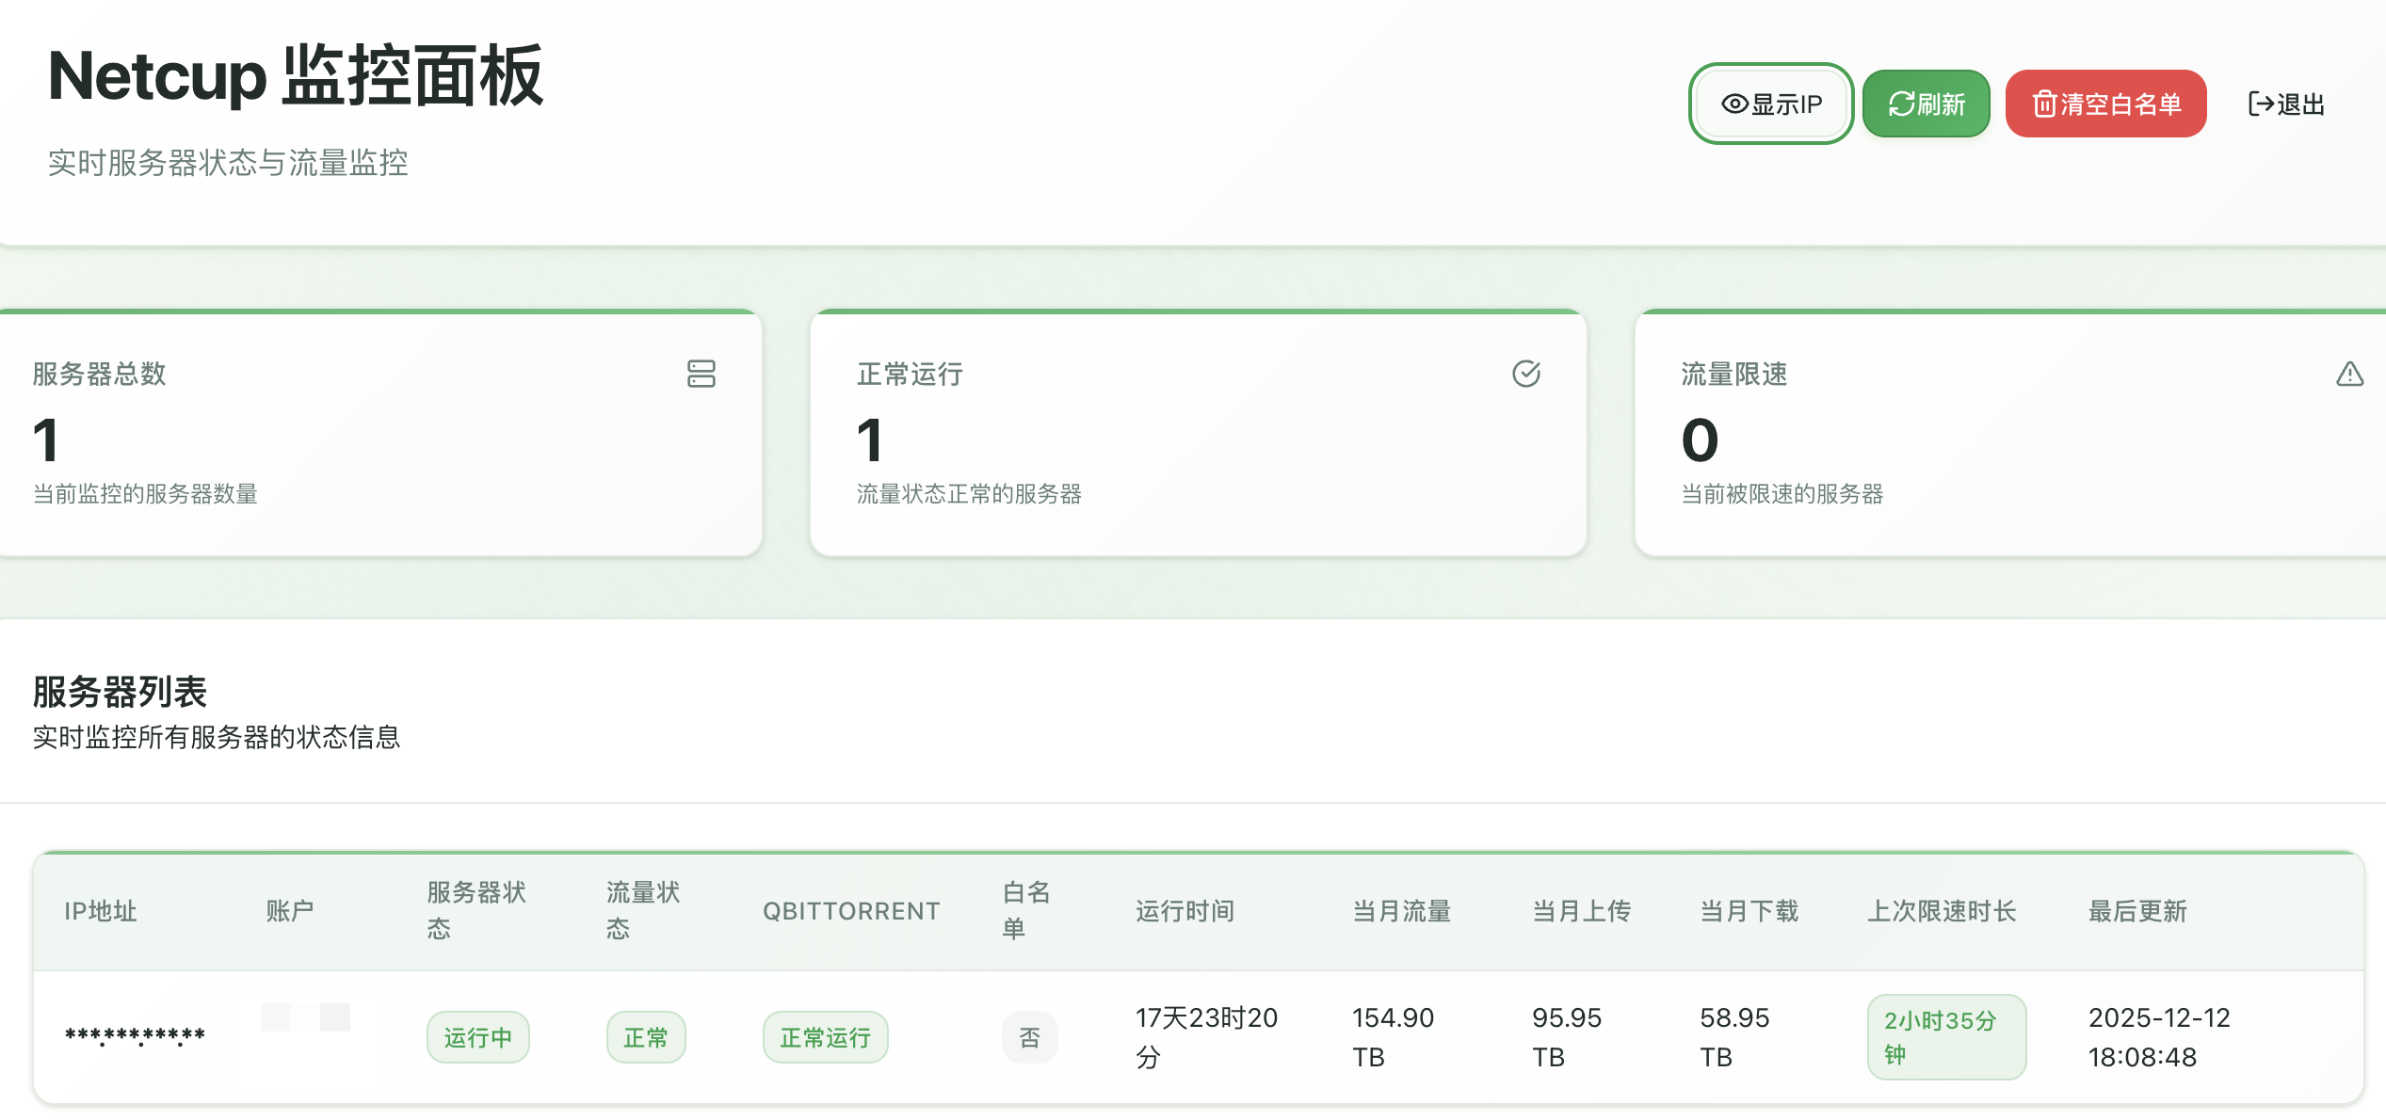This screenshot has height=1120, width=2386.
Task: Toggle the 否 whitelist badge
Action: click(x=1029, y=1037)
